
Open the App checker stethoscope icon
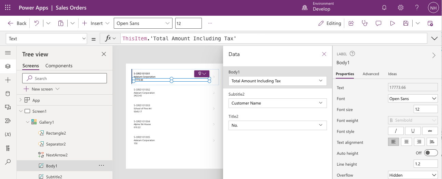point(365,23)
